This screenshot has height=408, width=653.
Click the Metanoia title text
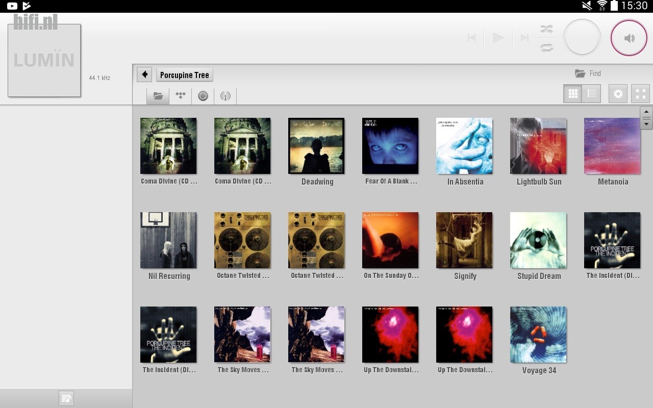click(613, 182)
